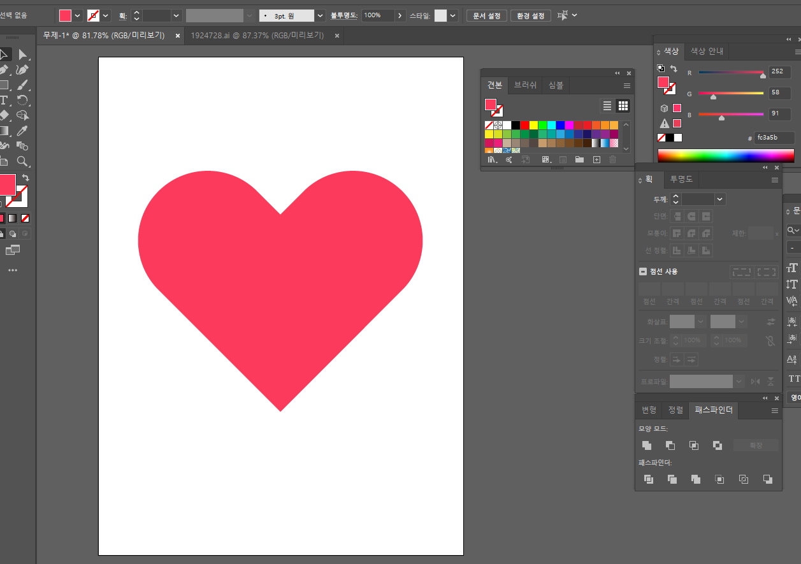Click the hex value field fc3a5b
The width and height of the screenshot is (801, 564).
[x=774, y=138]
